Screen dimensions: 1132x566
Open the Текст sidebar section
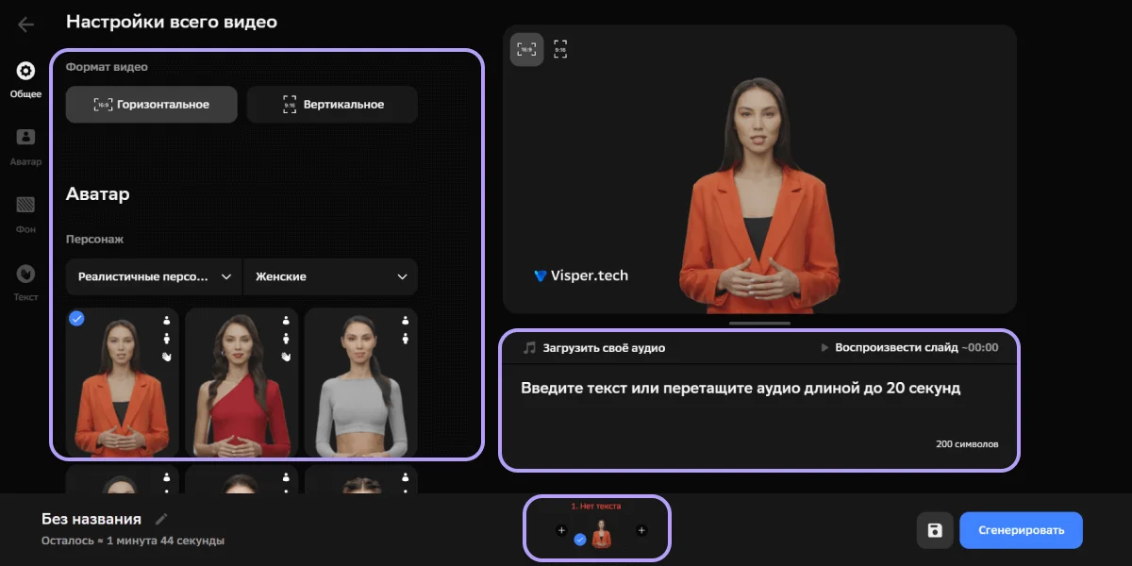click(25, 282)
